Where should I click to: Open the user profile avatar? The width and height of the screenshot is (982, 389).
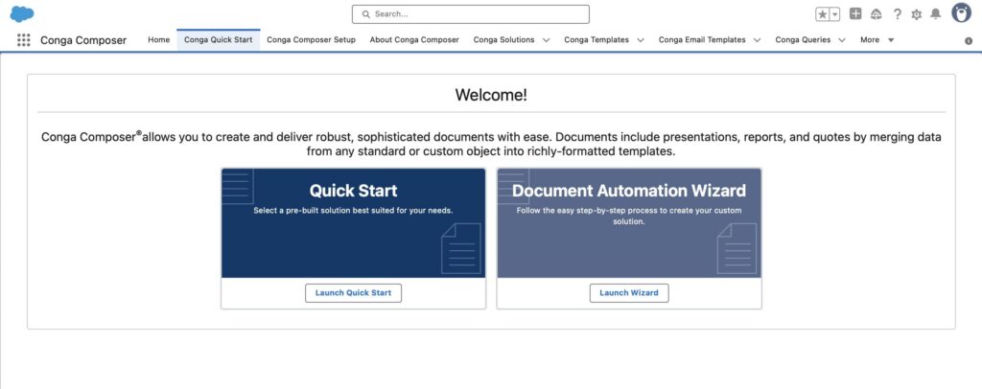pyautogui.click(x=961, y=13)
